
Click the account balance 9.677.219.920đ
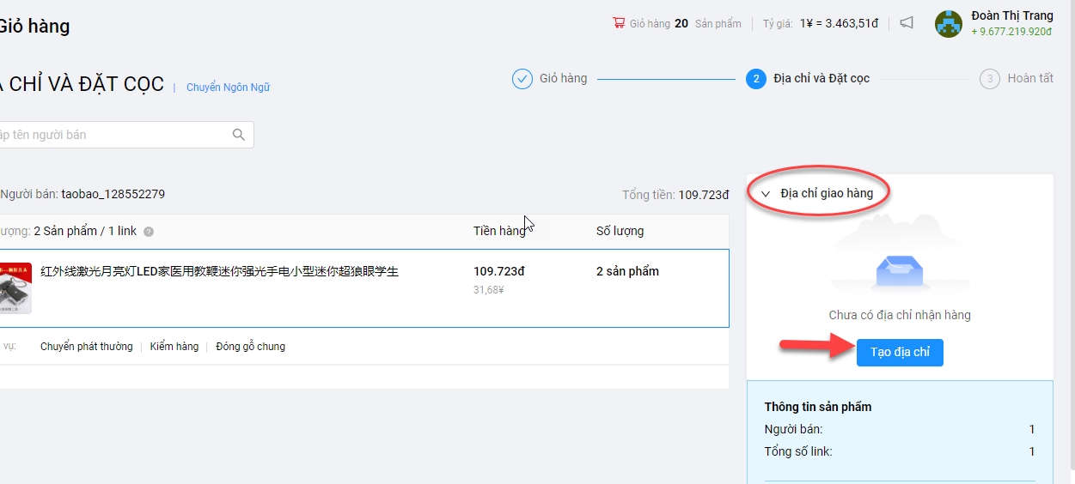1011,32
